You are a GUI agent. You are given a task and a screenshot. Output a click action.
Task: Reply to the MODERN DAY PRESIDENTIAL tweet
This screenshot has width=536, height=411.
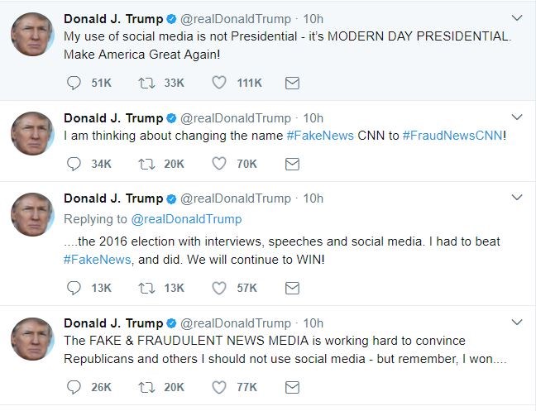coord(74,83)
